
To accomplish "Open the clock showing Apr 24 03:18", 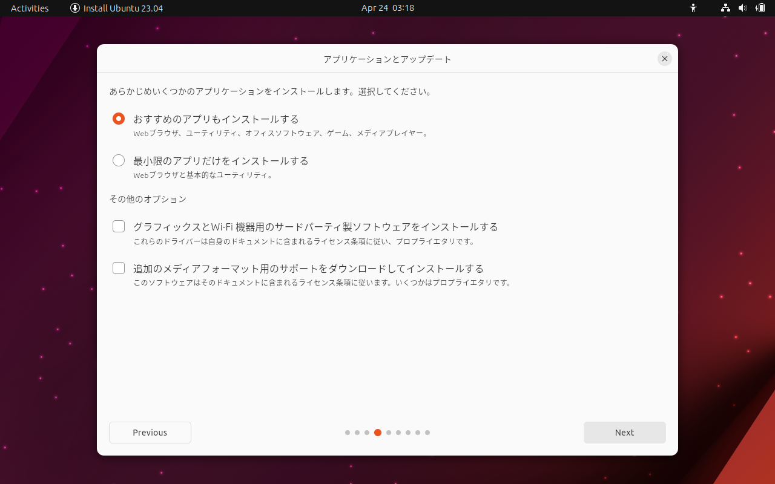I will tap(387, 8).
